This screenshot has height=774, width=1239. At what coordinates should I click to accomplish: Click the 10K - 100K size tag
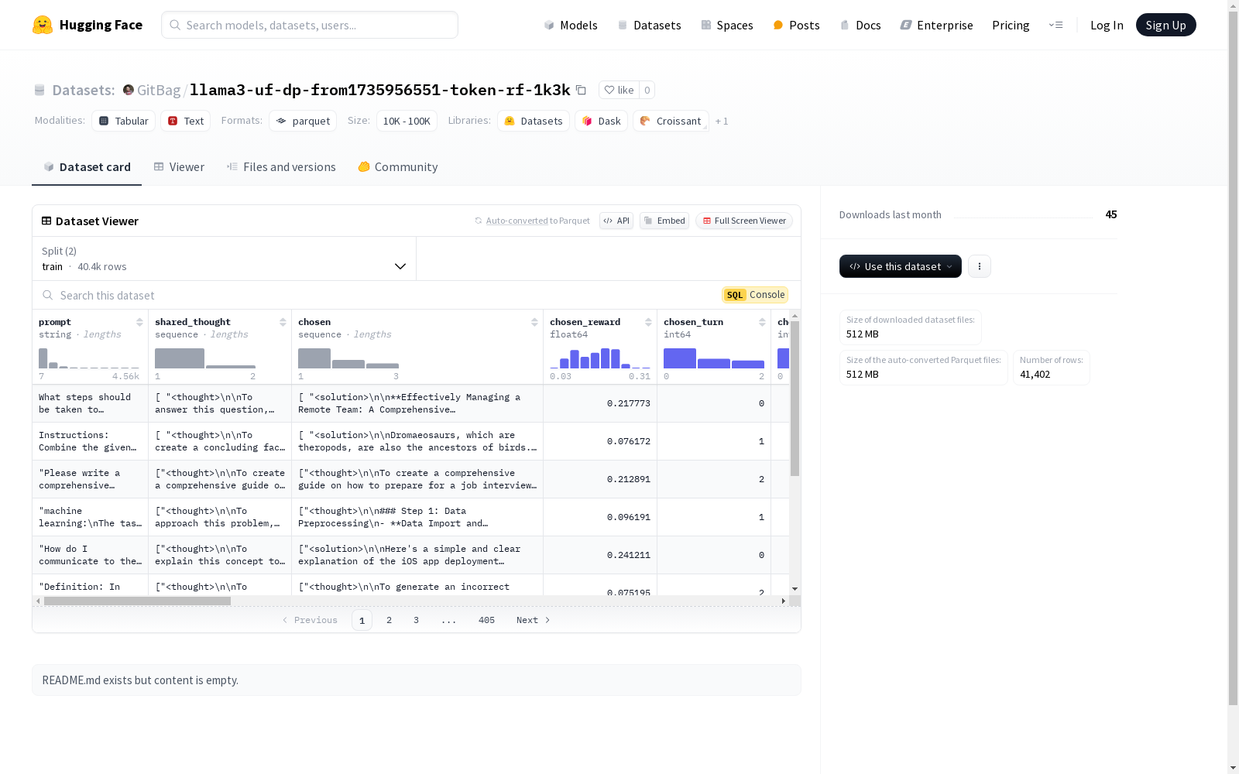pyautogui.click(x=407, y=121)
